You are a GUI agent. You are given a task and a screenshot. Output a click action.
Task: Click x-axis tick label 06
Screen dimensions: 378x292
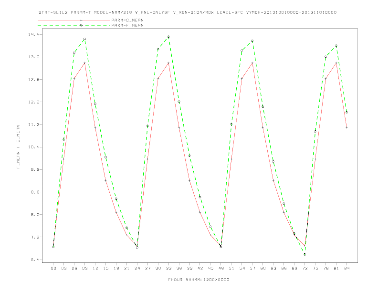pos(74,268)
